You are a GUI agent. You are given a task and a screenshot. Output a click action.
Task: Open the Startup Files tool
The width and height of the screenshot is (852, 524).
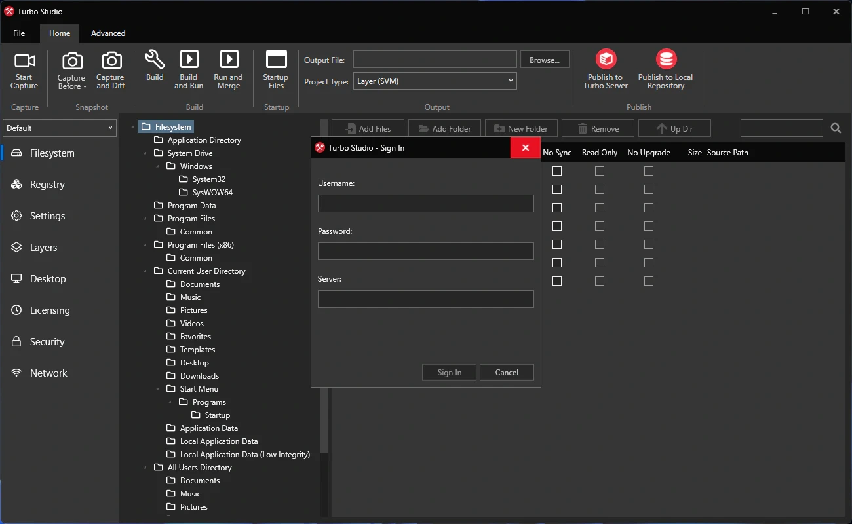276,70
